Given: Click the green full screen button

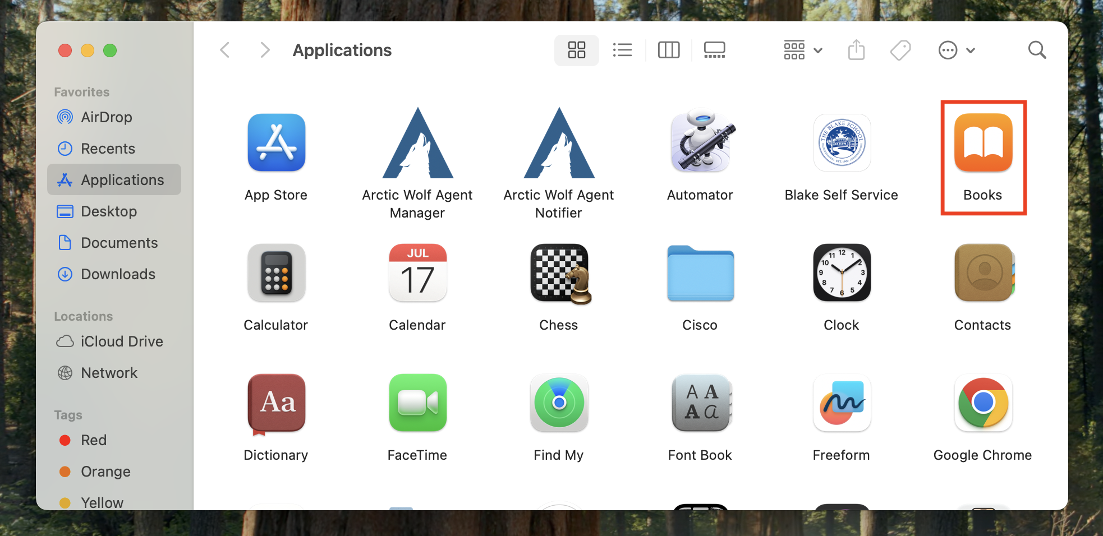Looking at the screenshot, I should (x=110, y=50).
